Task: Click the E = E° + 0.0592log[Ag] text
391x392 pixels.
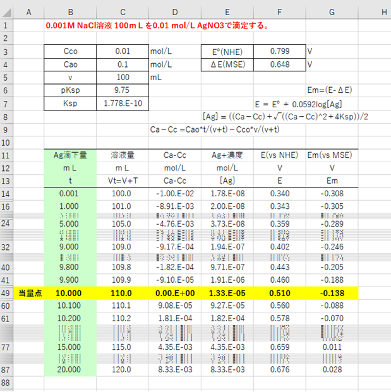Action: (298, 104)
